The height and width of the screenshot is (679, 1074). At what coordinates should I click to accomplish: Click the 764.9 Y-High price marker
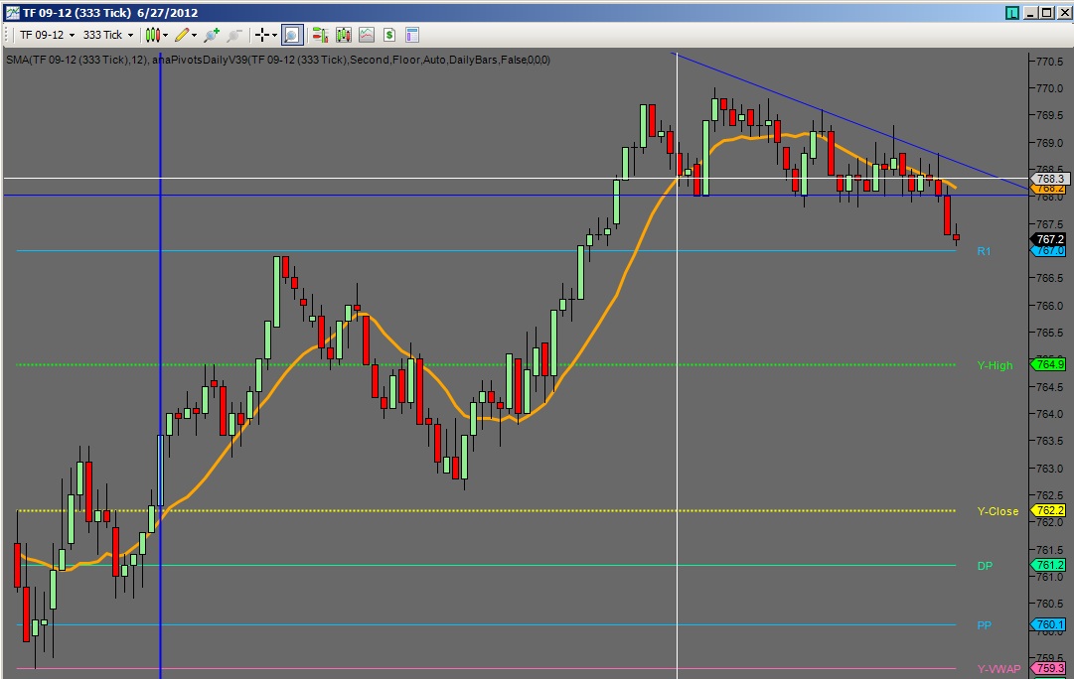click(1048, 365)
